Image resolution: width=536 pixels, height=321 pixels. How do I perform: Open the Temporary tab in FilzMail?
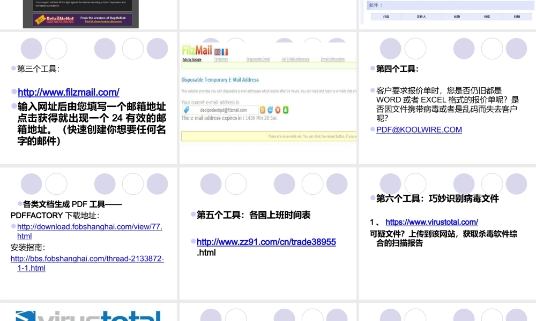coord(221,59)
